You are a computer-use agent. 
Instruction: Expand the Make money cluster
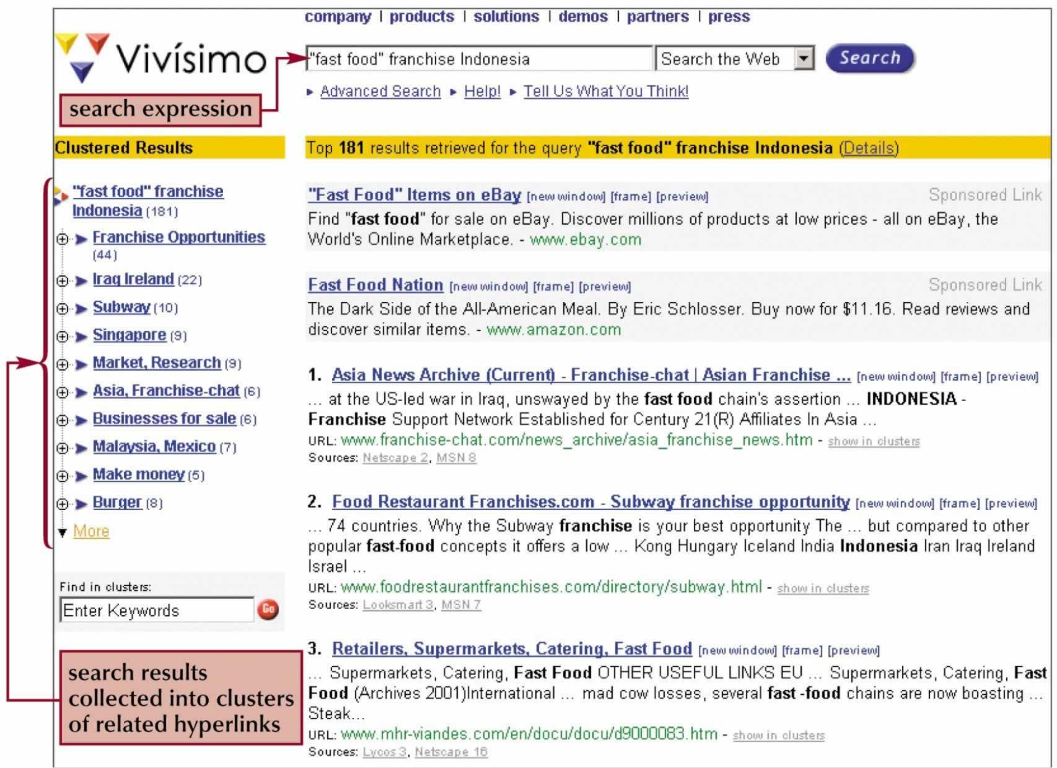coord(63,476)
